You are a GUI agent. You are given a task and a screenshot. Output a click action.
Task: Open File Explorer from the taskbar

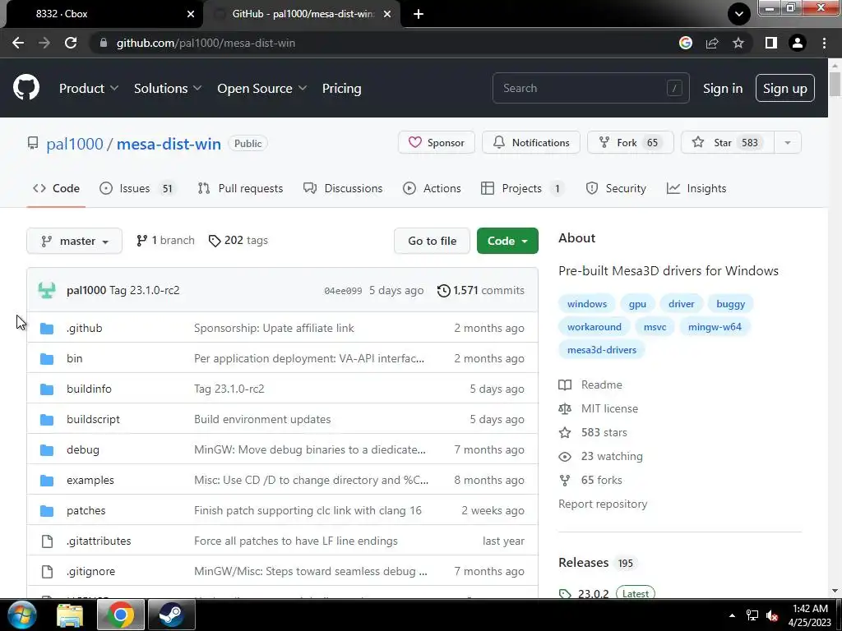[71, 615]
